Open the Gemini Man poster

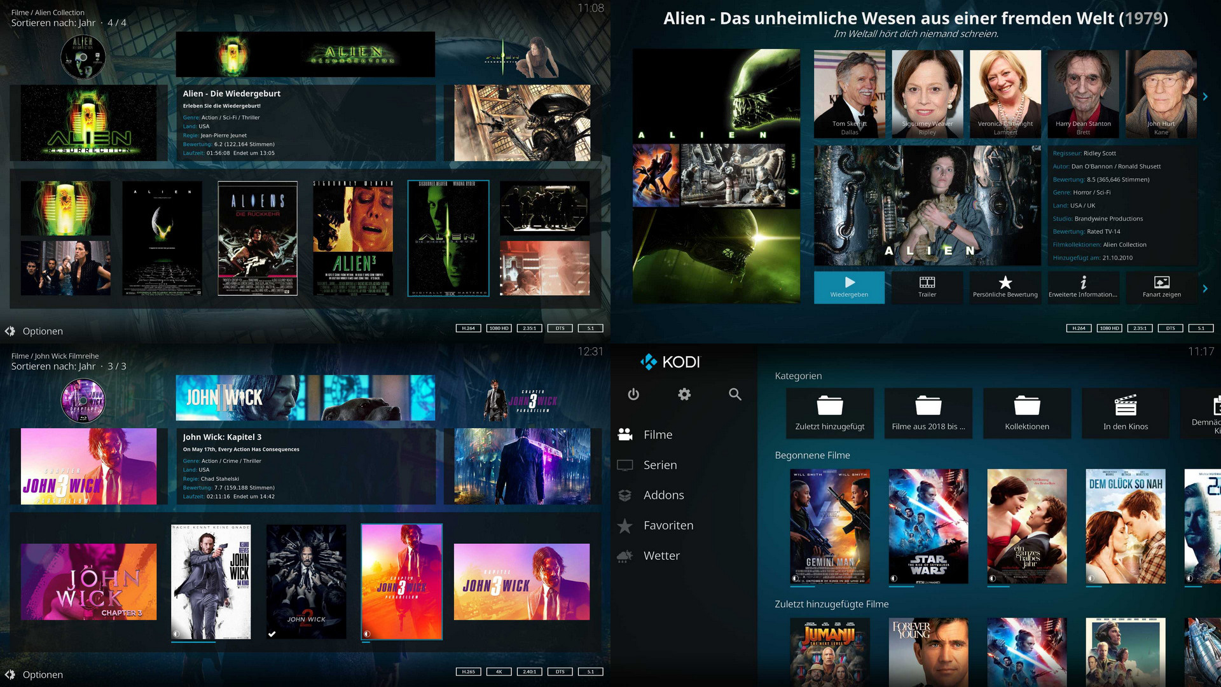coord(830,526)
